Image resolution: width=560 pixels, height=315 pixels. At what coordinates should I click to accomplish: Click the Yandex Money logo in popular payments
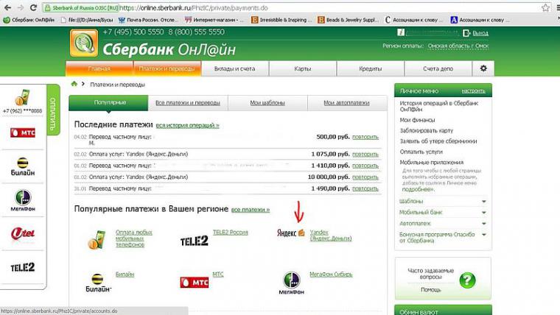pyautogui.click(x=291, y=234)
